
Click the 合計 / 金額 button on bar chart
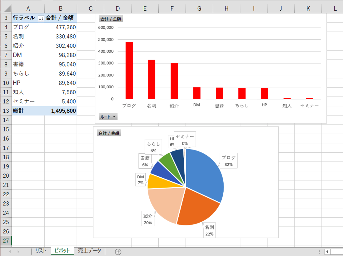[x=111, y=19]
